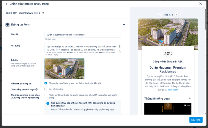Screen dimensions: 208x128
Task: Click the preview cover image
Action: (168, 32)
